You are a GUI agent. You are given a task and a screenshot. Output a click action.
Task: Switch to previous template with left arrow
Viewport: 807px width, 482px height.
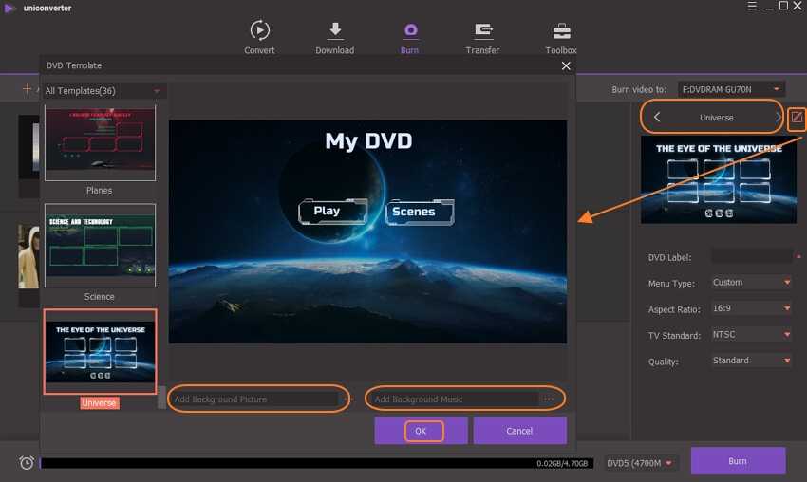(658, 118)
